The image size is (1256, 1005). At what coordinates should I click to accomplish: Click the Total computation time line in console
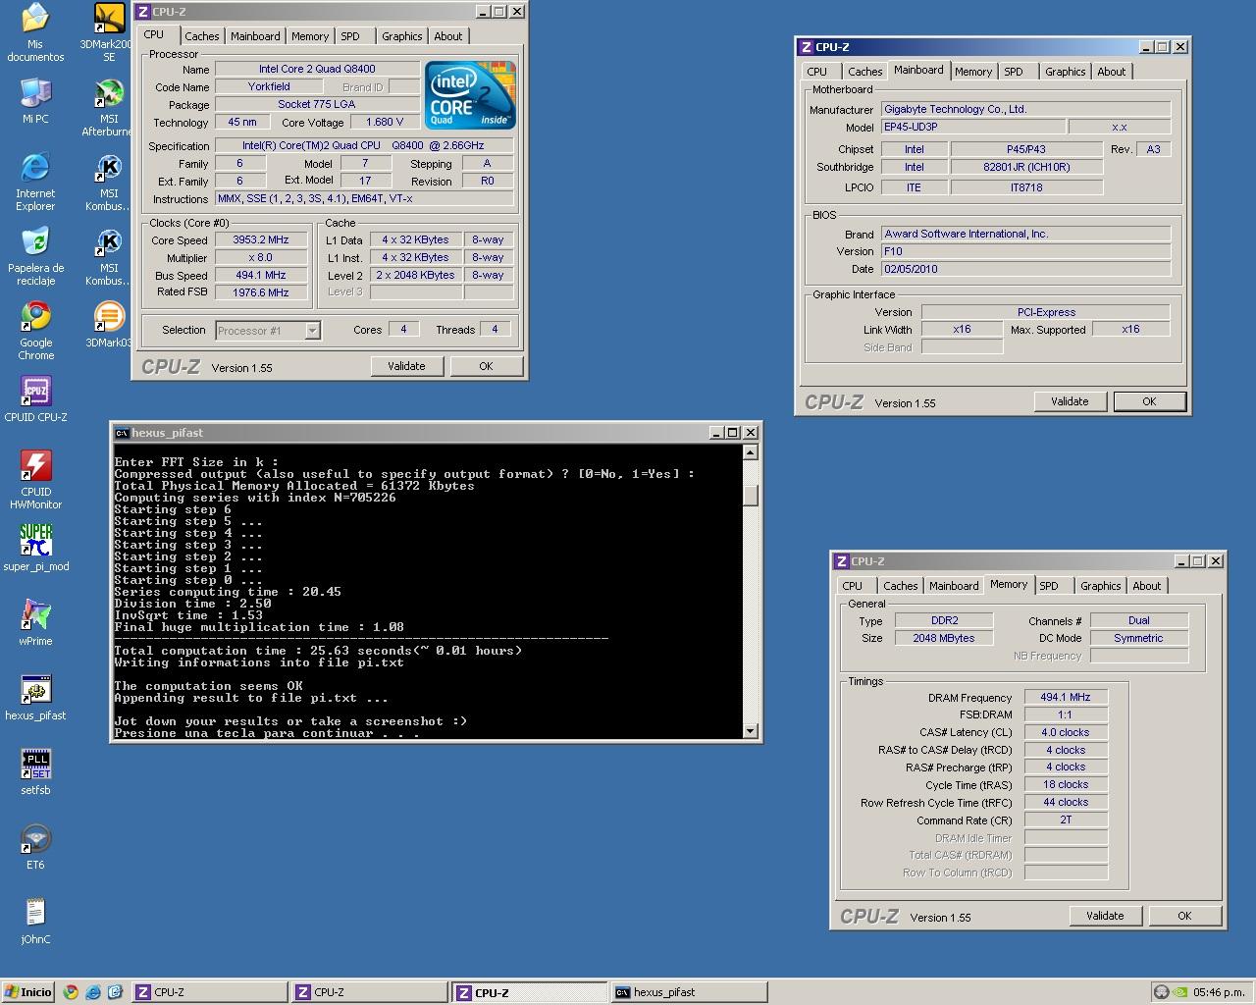tap(318, 651)
